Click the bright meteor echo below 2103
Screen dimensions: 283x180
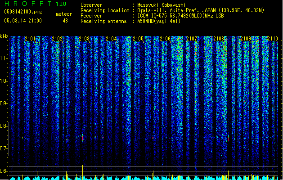pyautogui.click(x=83, y=138)
